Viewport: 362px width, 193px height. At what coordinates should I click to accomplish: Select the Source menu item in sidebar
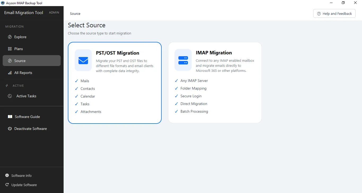(x=32, y=61)
